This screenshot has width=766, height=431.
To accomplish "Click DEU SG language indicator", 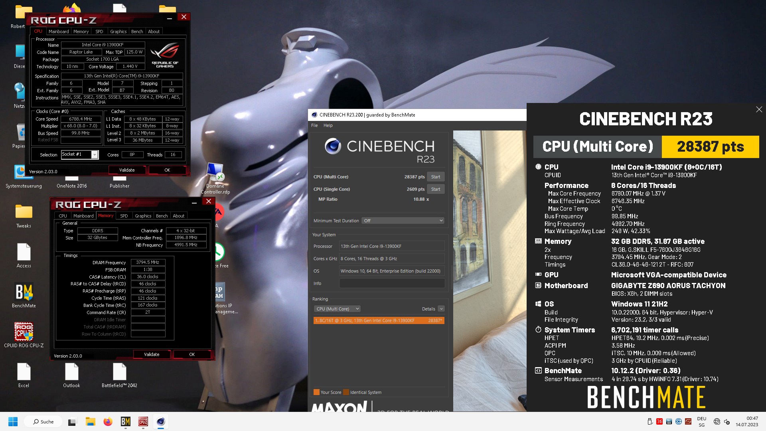I will tap(701, 421).
